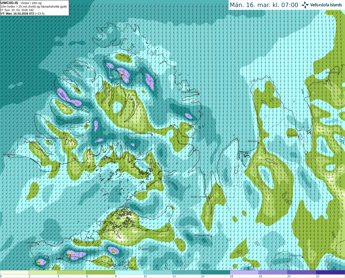Click the Veðurstofa Íslands logo symbol

click(x=305, y=5)
